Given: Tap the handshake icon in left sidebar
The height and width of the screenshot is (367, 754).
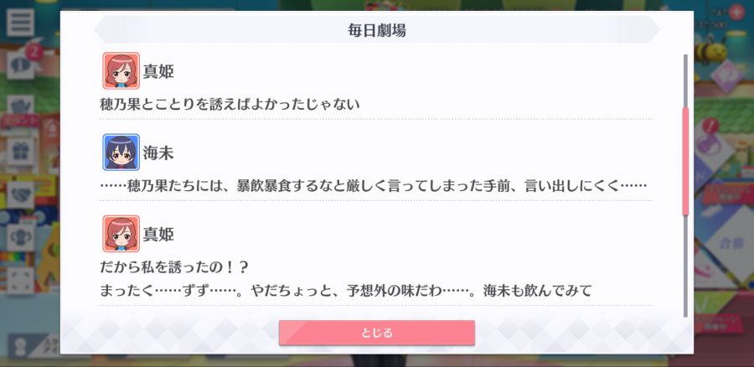Looking at the screenshot, I should [20, 194].
